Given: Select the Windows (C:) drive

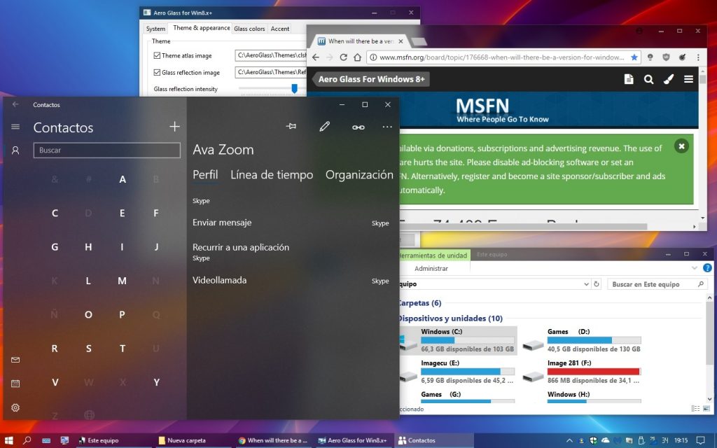Looking at the screenshot, I should [458, 341].
